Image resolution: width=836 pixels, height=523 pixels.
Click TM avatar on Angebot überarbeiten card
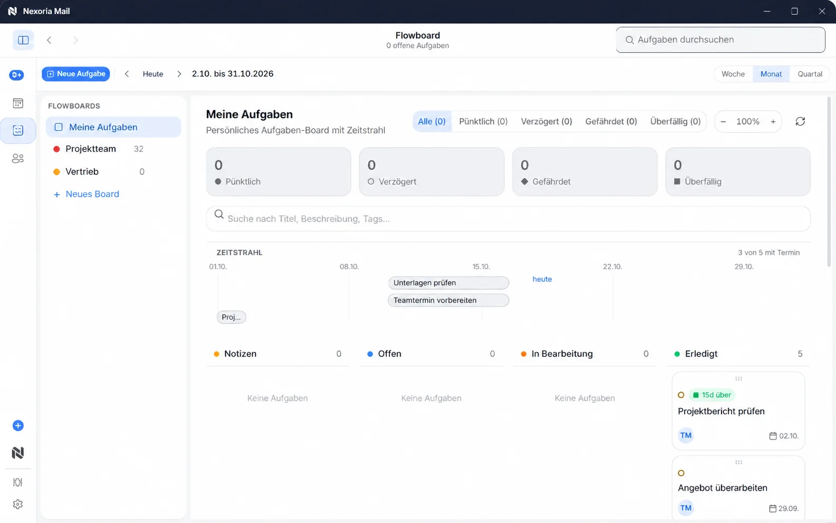[686, 508]
